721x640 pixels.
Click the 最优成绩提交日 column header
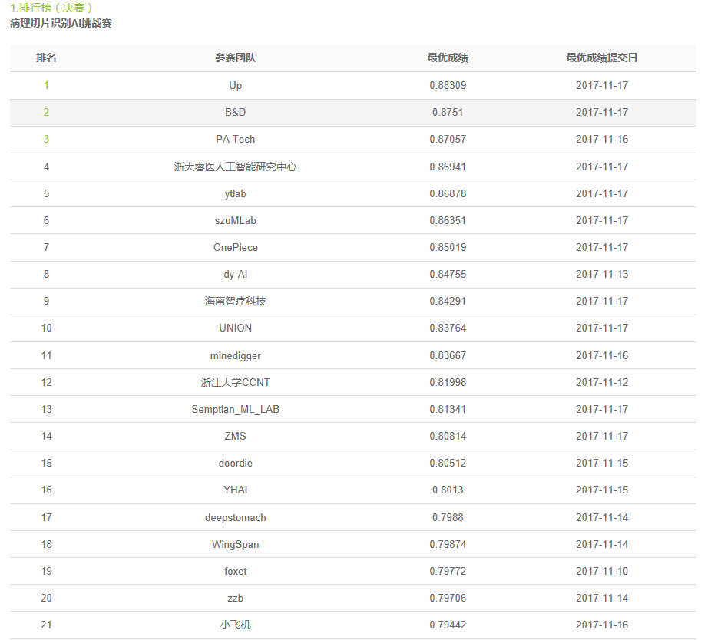[602, 58]
